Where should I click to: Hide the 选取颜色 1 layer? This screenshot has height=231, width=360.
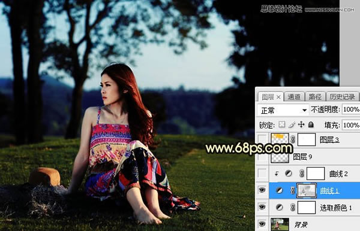[x=262, y=207]
